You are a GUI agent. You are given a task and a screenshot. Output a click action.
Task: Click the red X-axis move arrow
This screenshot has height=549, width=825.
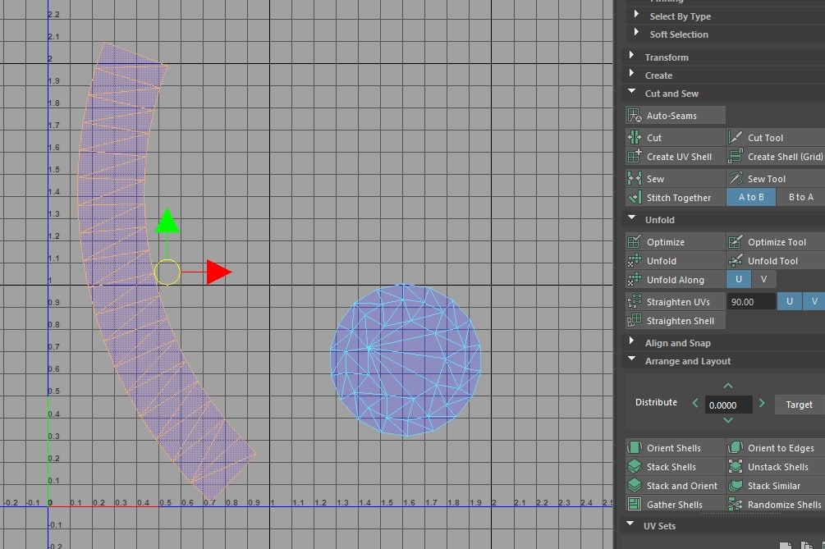click(219, 272)
